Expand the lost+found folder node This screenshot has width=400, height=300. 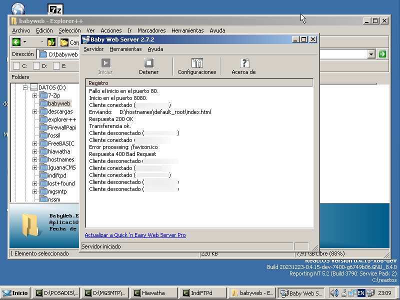tap(34, 183)
